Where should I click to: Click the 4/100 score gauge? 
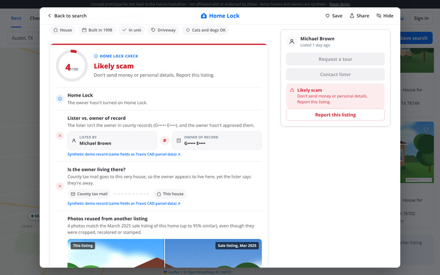(72, 65)
